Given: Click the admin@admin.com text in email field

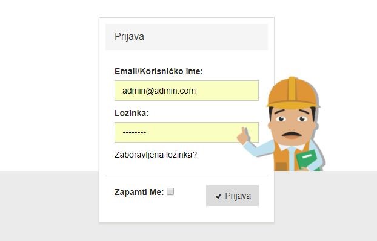Looking at the screenshot, I should 159,91.
